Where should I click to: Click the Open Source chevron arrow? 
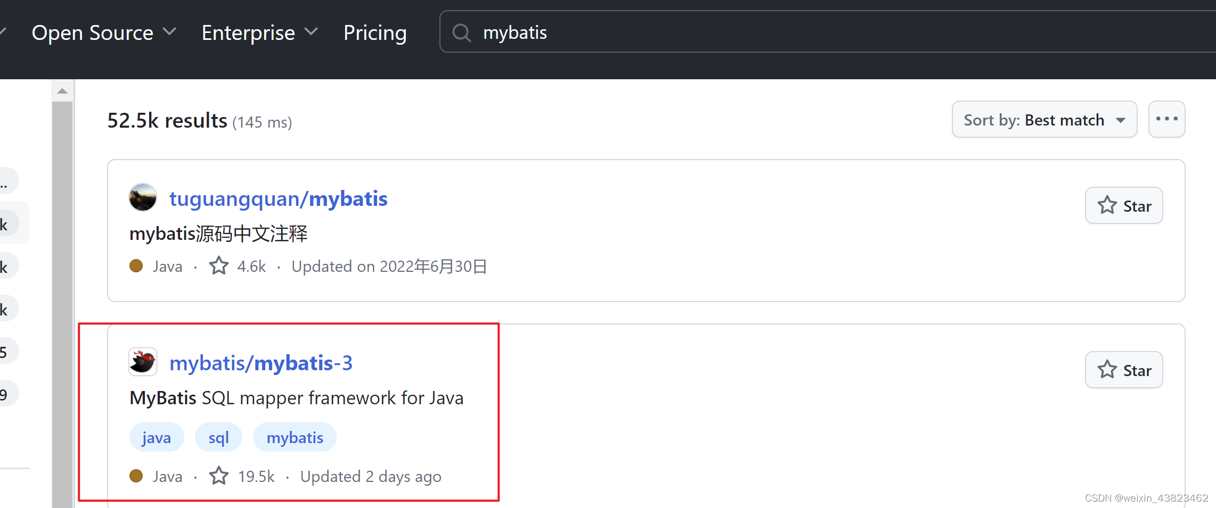click(x=169, y=32)
